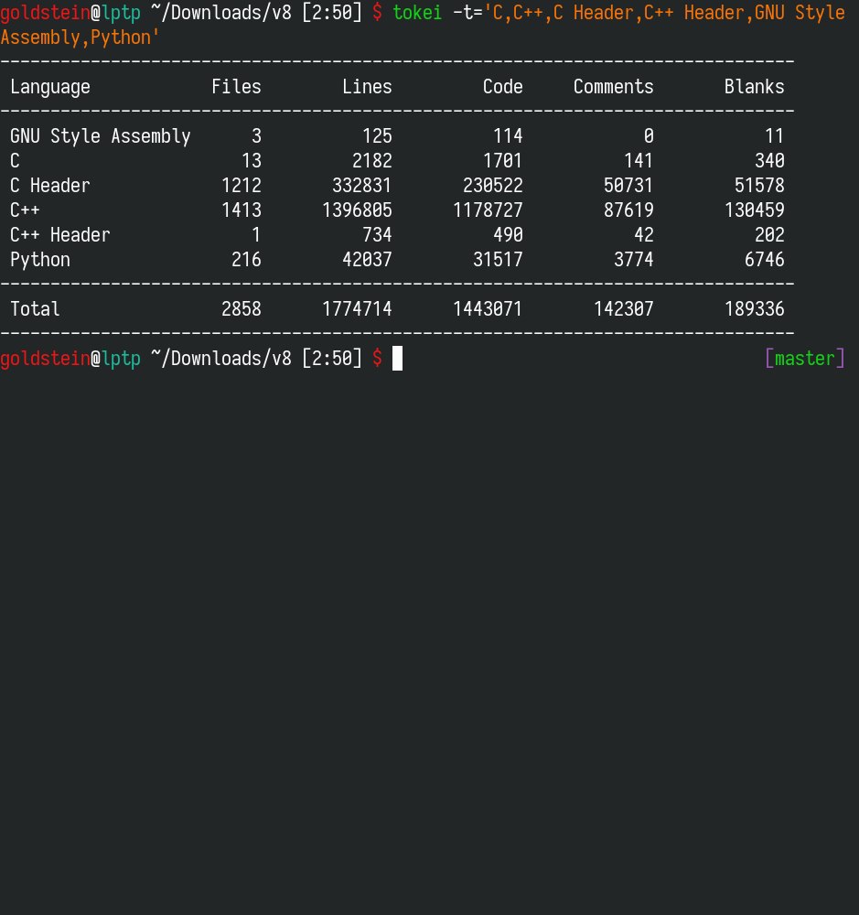
Task: Click total files value 2858
Action: tap(242, 308)
